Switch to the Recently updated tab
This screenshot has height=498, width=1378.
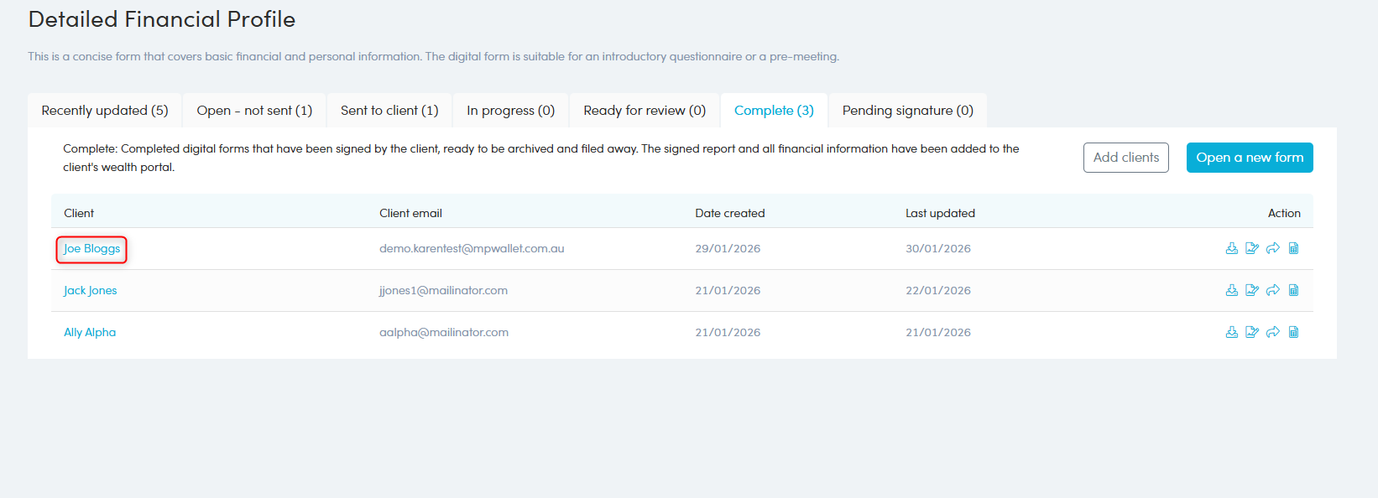105,111
